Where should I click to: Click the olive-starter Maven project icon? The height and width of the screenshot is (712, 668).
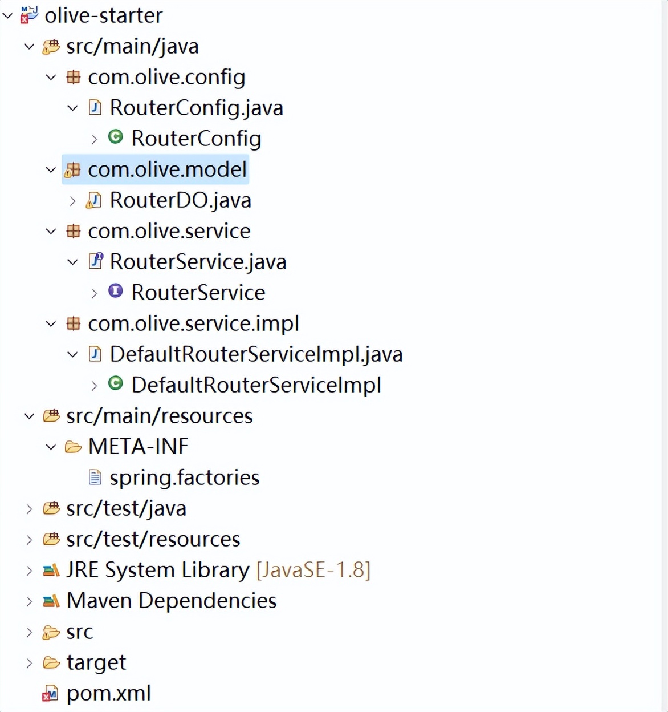point(28,15)
